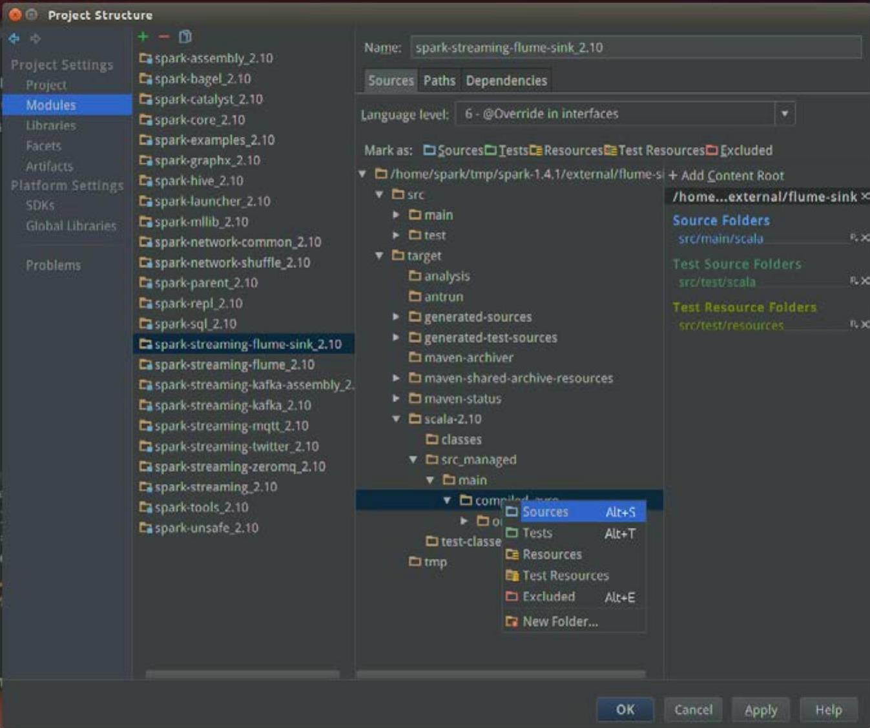Open Artifacts in Project Settings
The width and height of the screenshot is (870, 728).
point(49,166)
